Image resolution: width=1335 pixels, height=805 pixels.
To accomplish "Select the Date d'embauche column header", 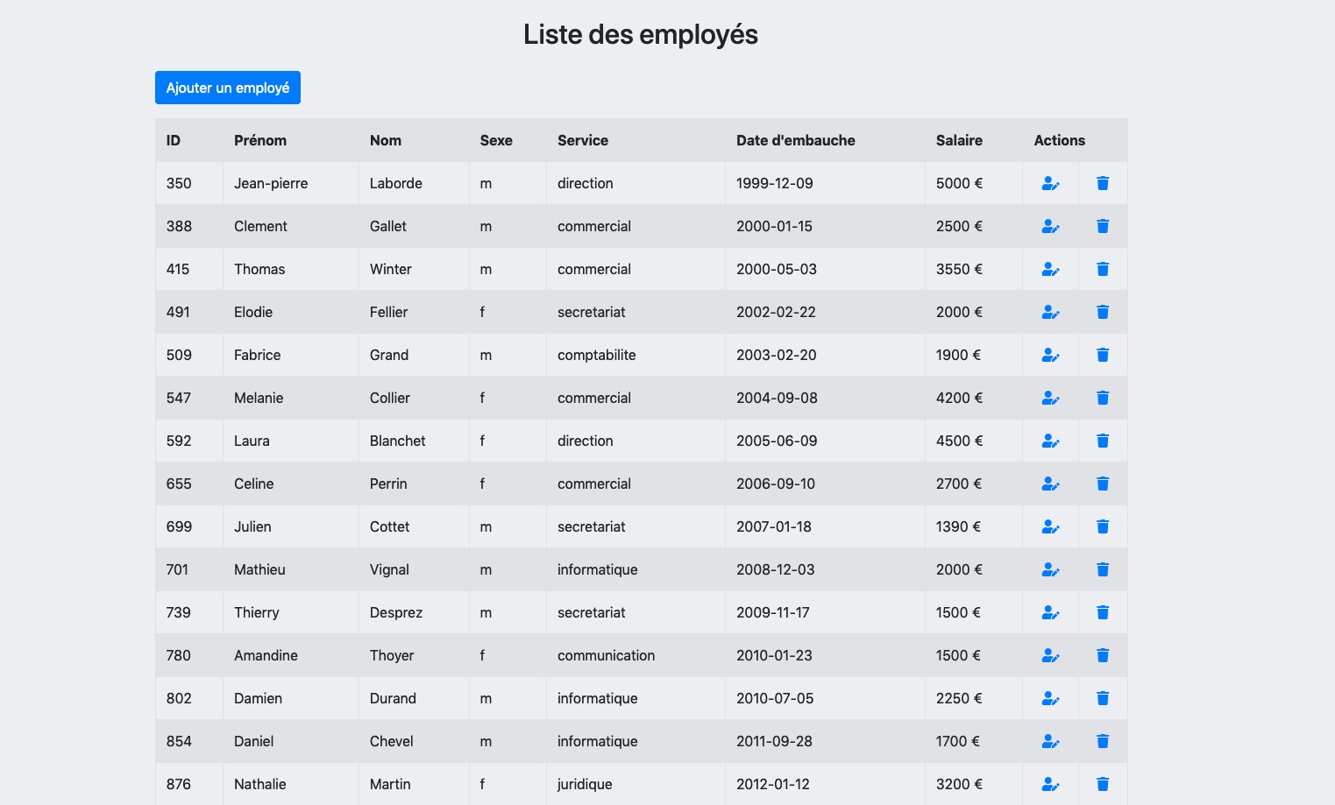I will (x=795, y=140).
